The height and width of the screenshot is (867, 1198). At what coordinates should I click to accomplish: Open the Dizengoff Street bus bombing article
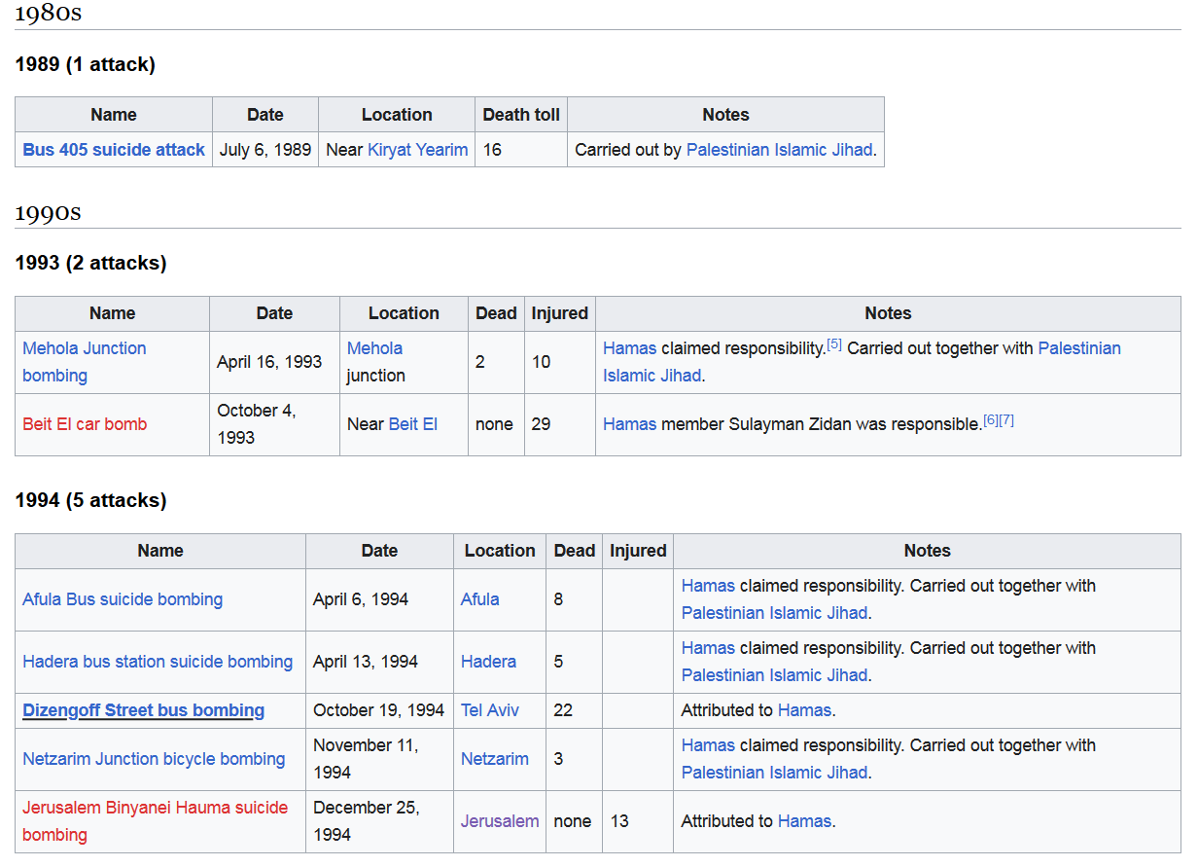(x=144, y=710)
